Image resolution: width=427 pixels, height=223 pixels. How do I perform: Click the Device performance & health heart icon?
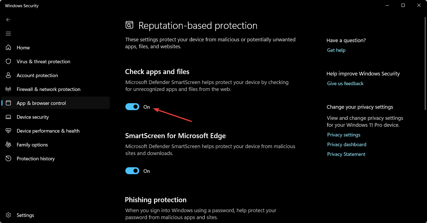[8, 131]
